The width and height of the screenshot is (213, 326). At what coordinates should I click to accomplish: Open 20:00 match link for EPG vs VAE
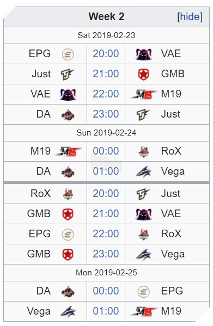pyautogui.click(x=106, y=54)
